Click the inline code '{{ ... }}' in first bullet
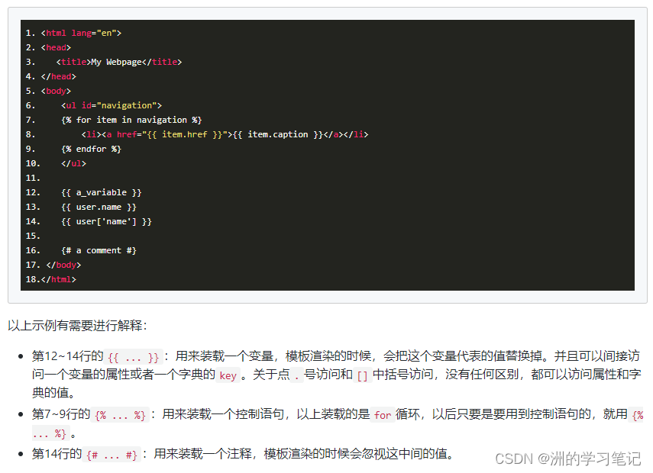This screenshot has height=473, width=653. point(133,357)
